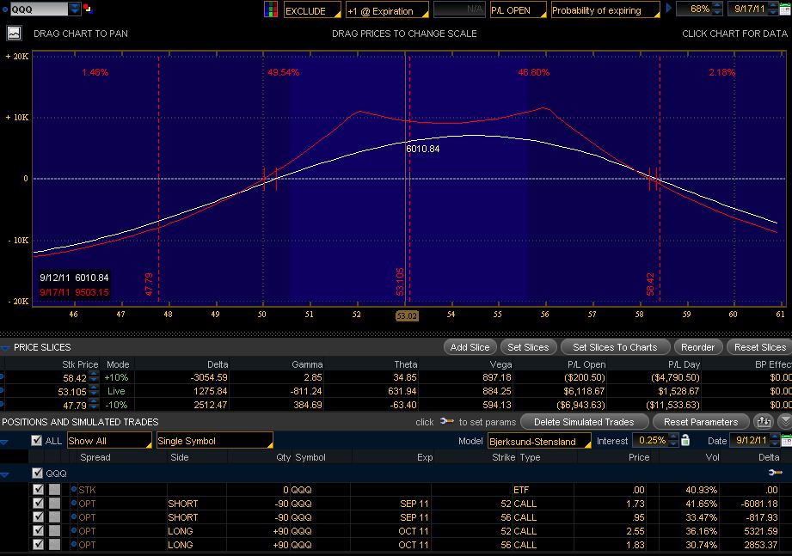Toggle the QQQ group checkbox
The image size is (792, 556).
(x=37, y=474)
